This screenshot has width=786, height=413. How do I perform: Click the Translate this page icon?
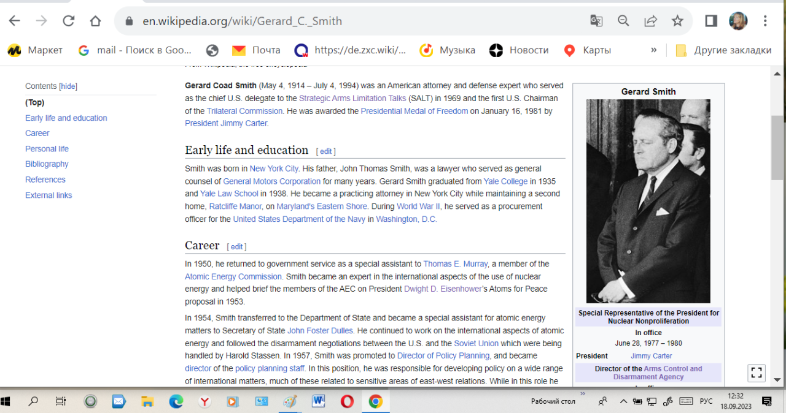pos(596,21)
